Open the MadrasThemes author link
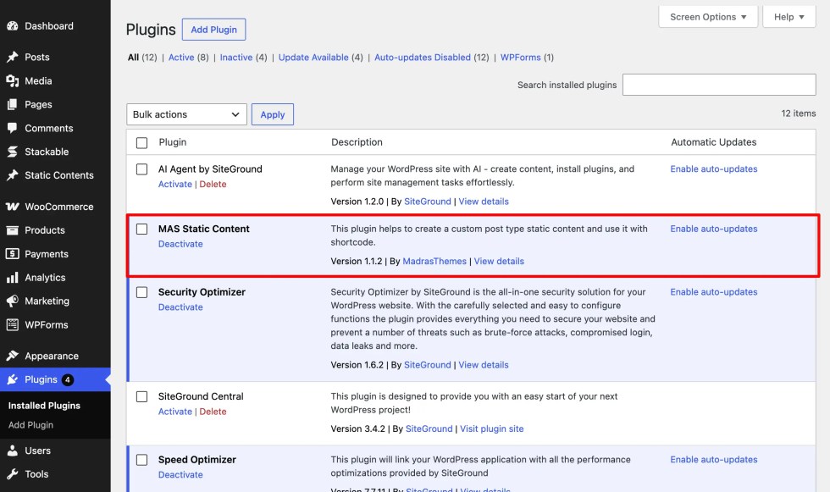This screenshot has height=492, width=830. (434, 261)
